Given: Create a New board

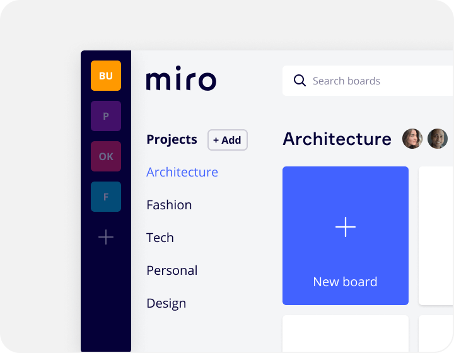Looking at the screenshot, I should [346, 236].
